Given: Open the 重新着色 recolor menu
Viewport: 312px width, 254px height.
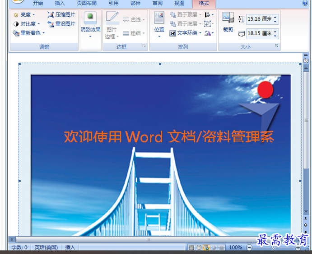Looking at the screenshot, I should coord(29,33).
